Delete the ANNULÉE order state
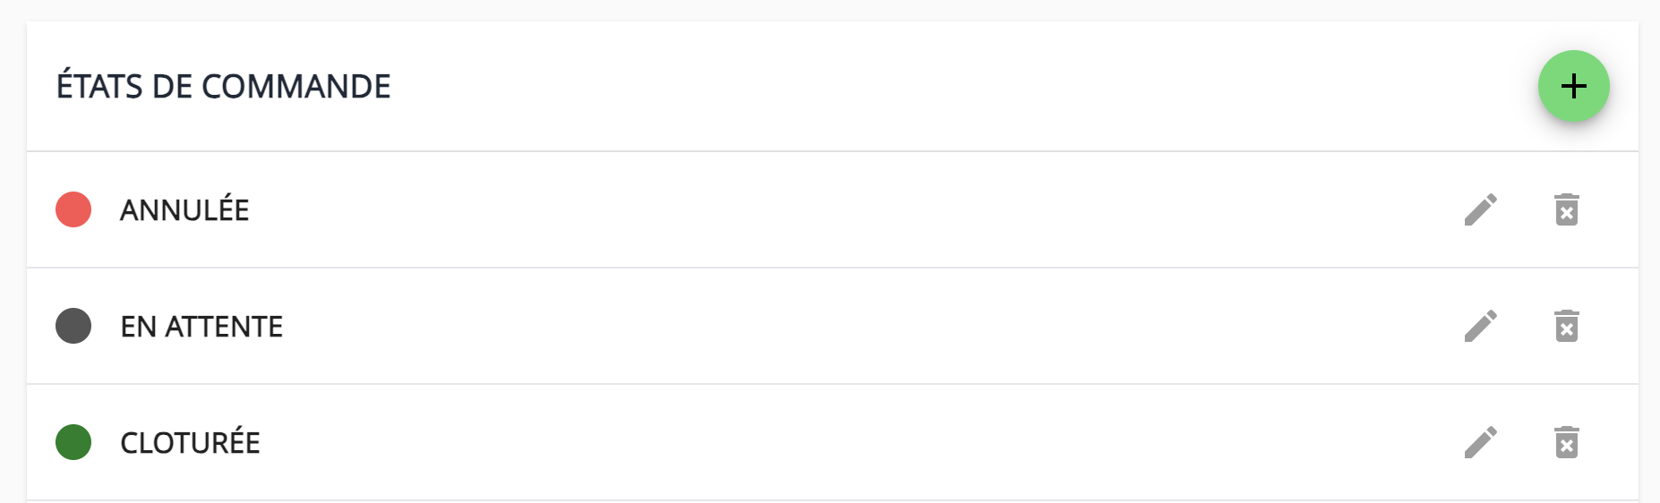 pyautogui.click(x=1566, y=209)
